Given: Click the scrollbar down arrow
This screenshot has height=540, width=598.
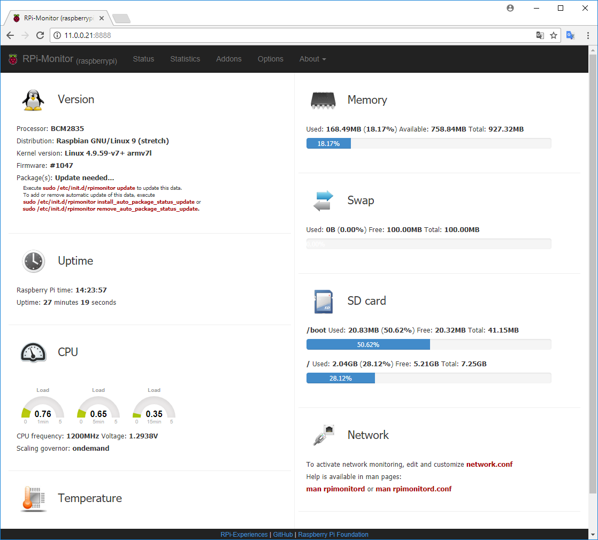Looking at the screenshot, I should click(593, 534).
